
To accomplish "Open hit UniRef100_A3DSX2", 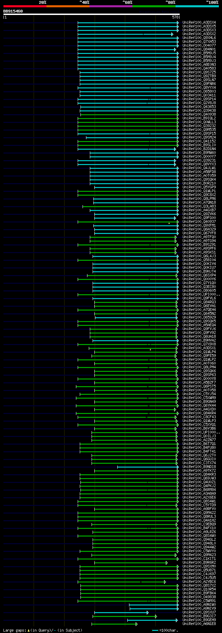I will (199, 34).
